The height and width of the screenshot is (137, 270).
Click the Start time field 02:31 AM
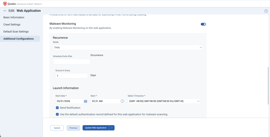point(108,101)
